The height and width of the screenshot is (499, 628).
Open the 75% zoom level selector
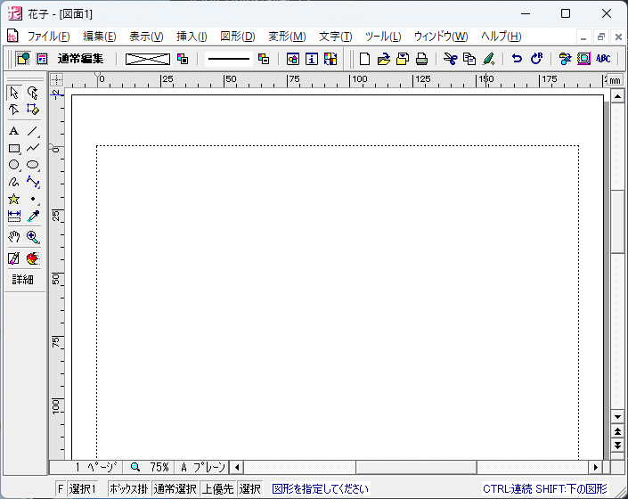pyautogui.click(x=150, y=467)
